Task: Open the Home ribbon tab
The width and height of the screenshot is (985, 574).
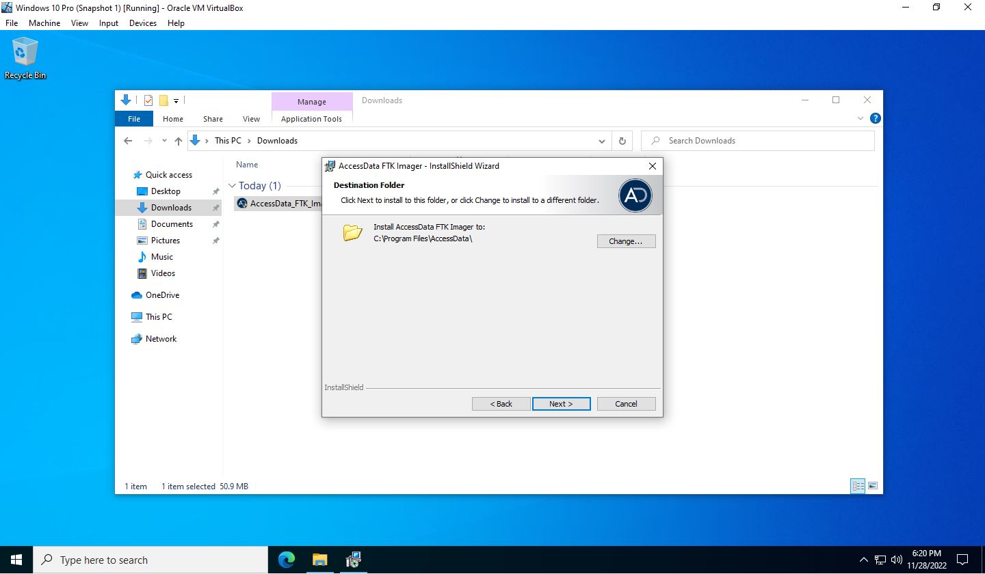Action: pos(173,119)
